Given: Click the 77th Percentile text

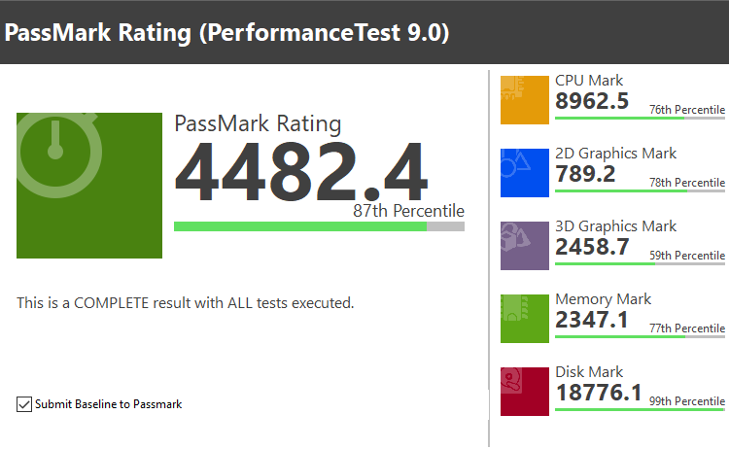Looking at the screenshot, I should click(x=687, y=328).
